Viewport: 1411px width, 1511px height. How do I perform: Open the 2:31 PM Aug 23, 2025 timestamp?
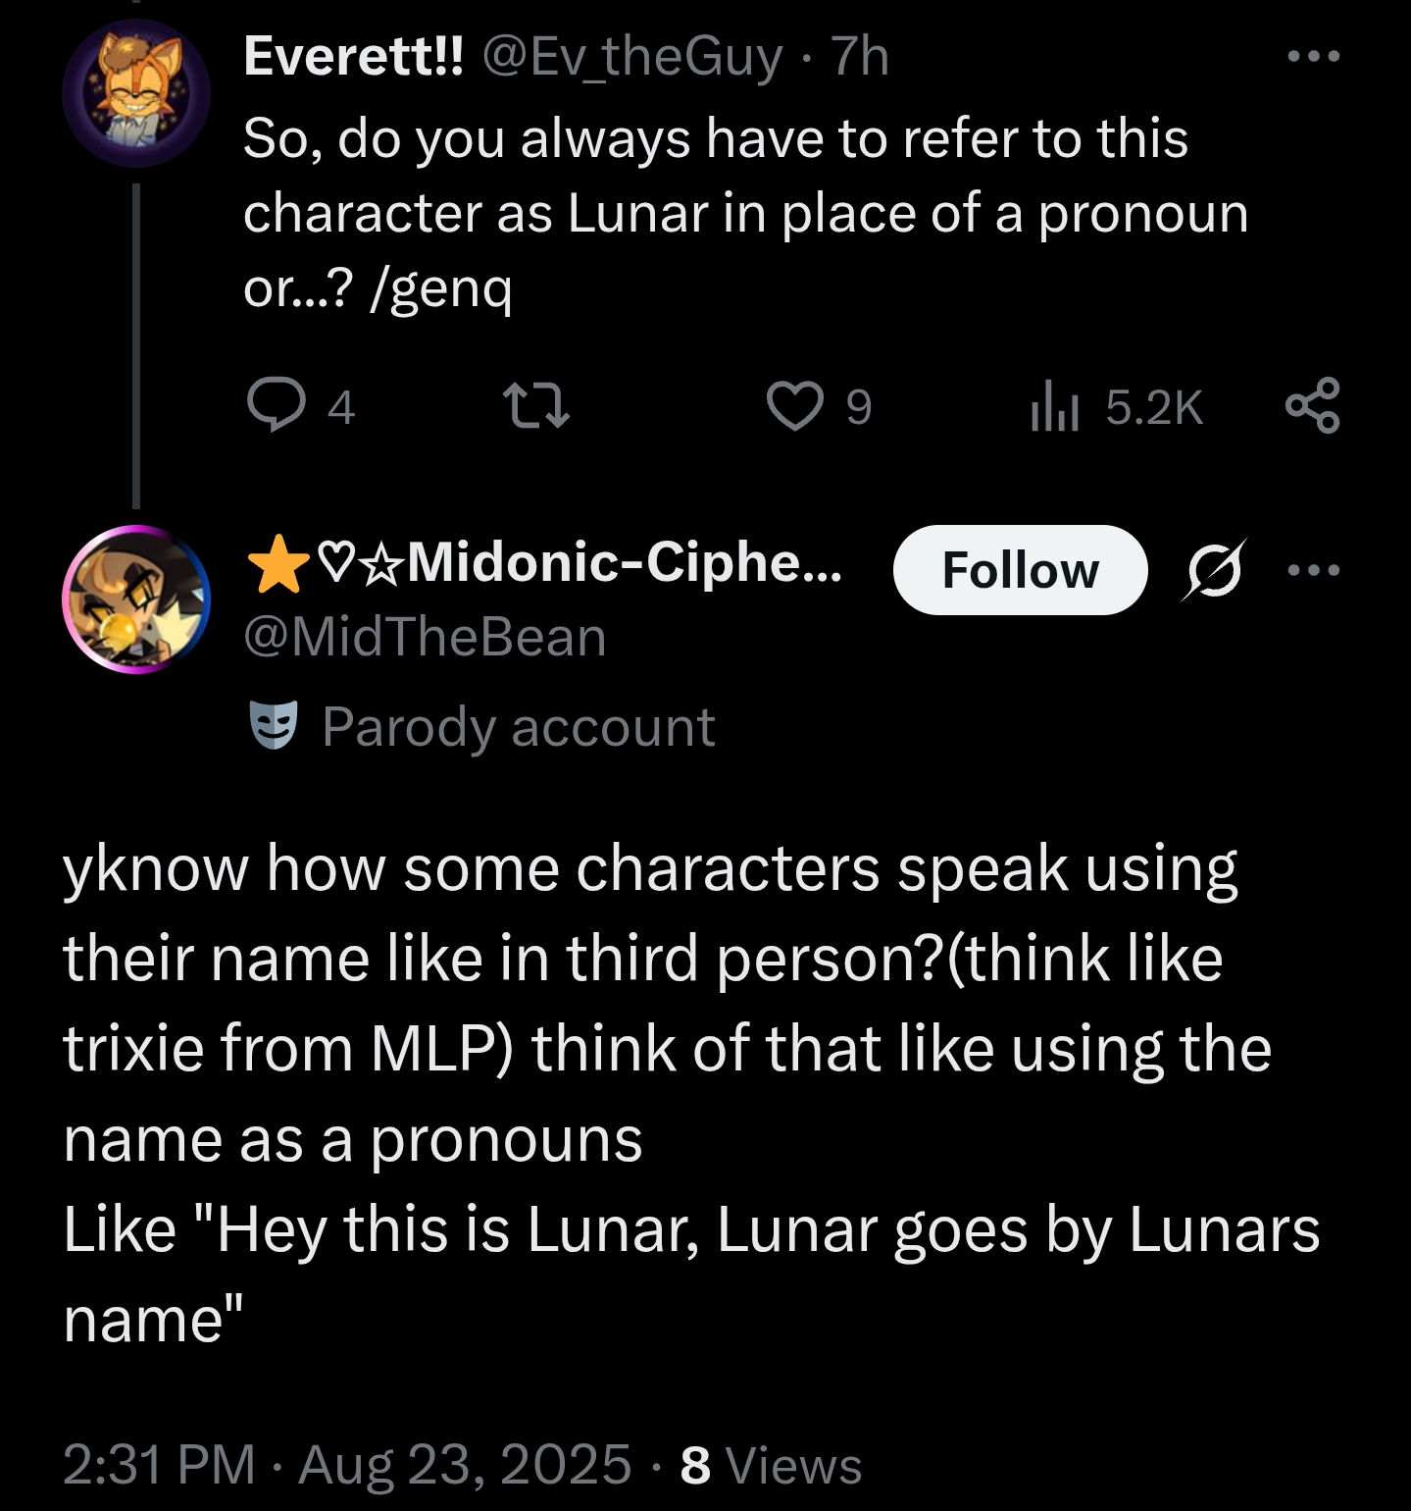tap(347, 1465)
